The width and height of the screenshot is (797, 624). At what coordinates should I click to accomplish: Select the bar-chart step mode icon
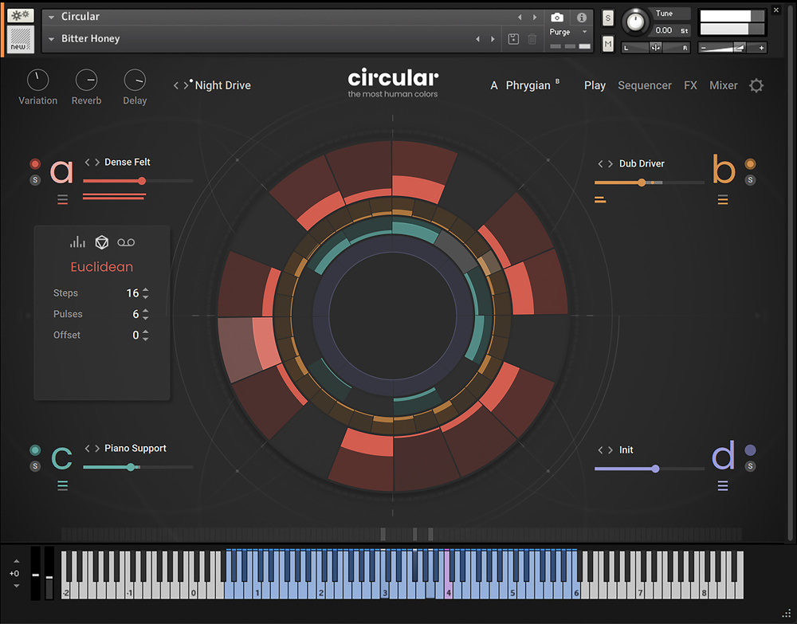coord(78,242)
